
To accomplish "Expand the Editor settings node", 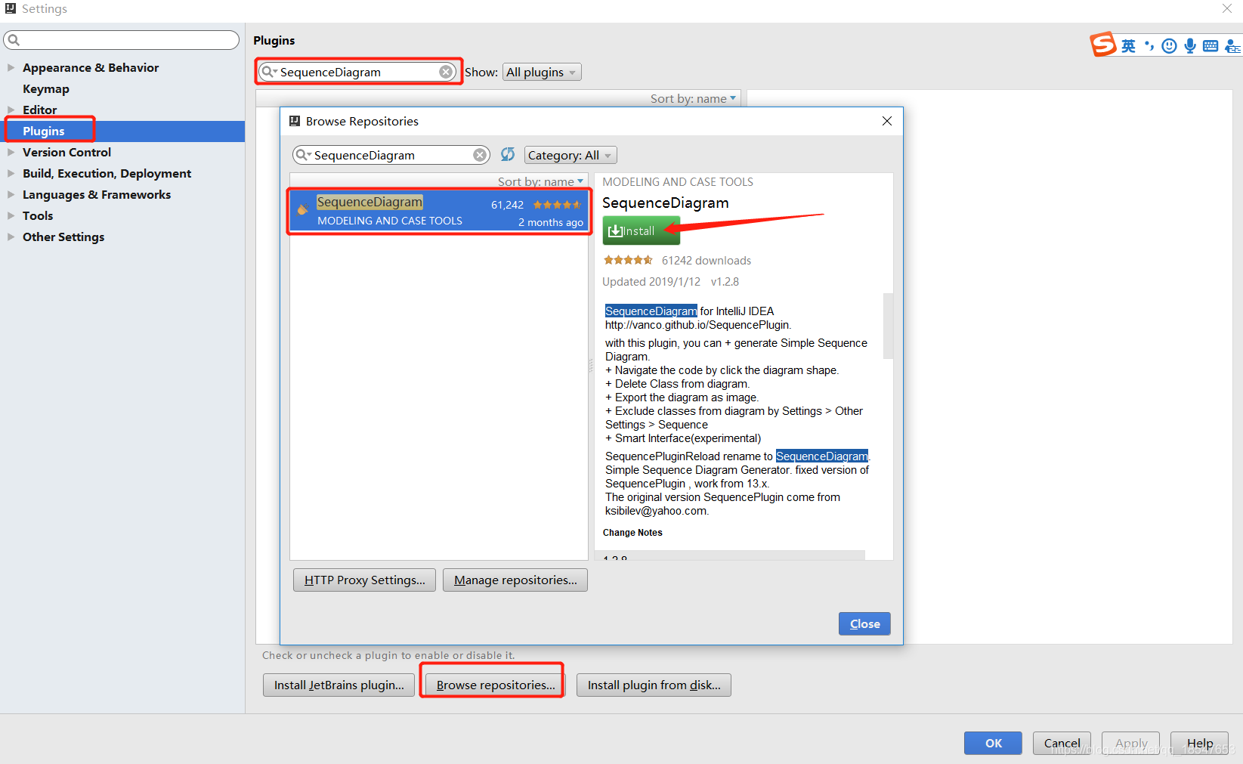I will pyautogui.click(x=11, y=110).
